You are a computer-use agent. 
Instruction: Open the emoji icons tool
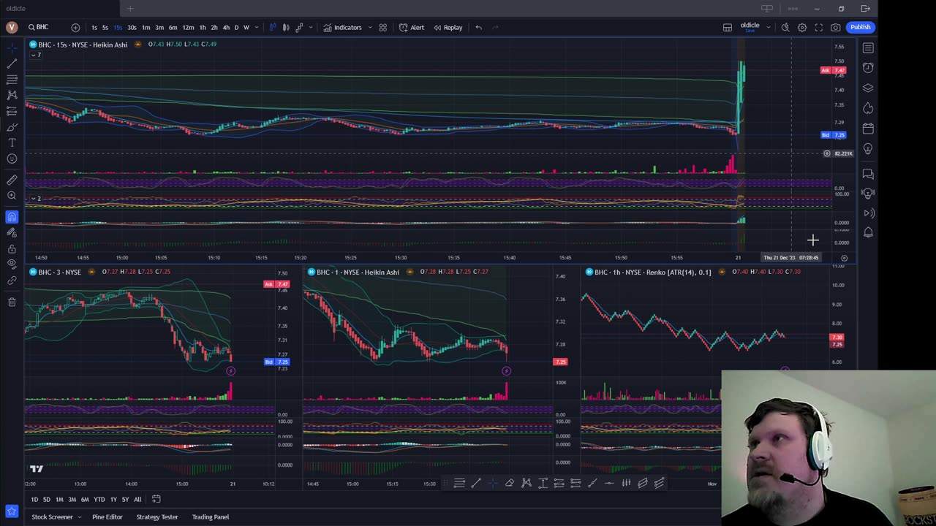12,159
